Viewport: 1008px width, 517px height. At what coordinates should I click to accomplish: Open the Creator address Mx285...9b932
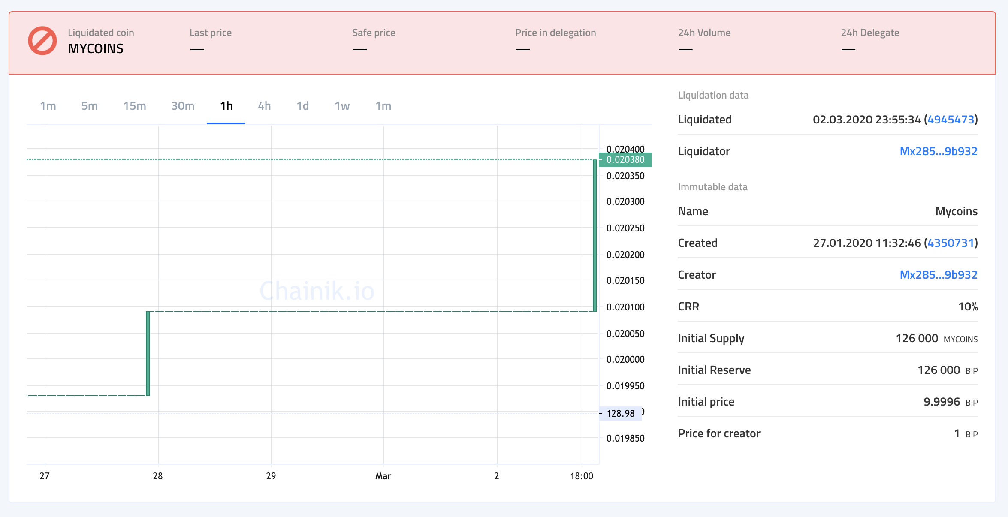(x=938, y=275)
